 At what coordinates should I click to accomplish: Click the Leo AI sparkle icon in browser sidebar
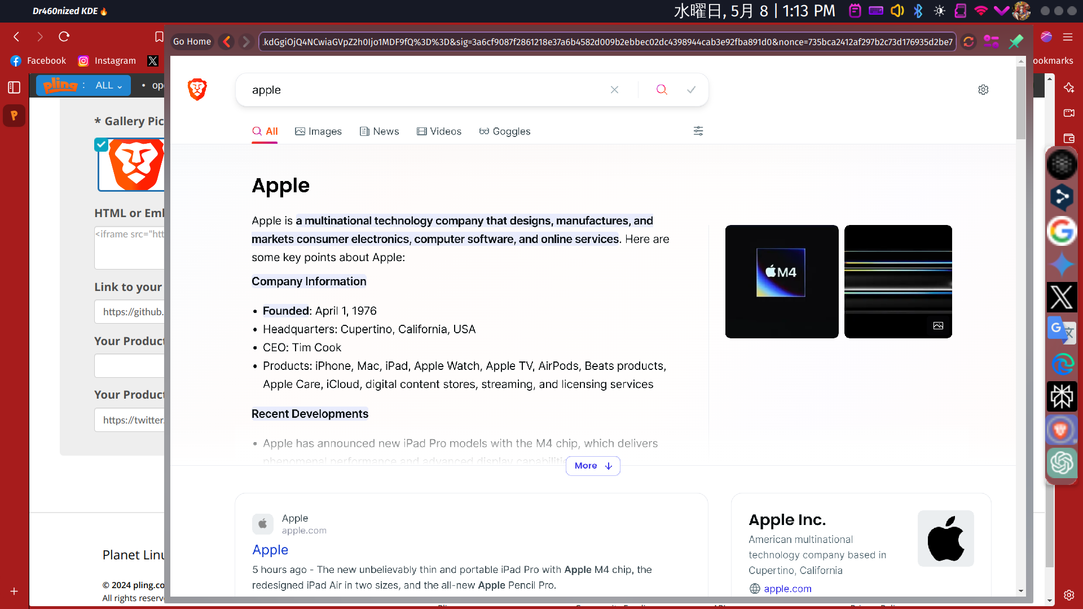click(1069, 87)
